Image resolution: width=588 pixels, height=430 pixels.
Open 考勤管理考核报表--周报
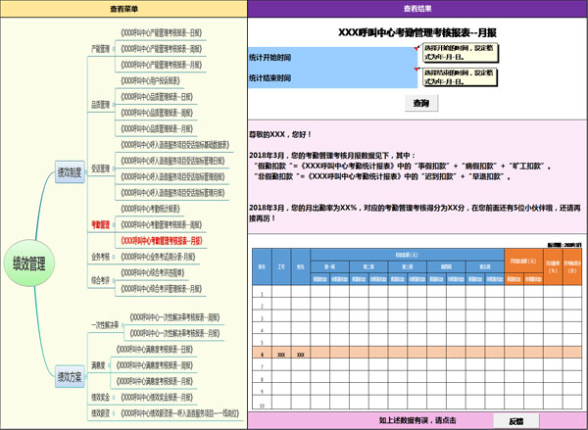(x=162, y=225)
